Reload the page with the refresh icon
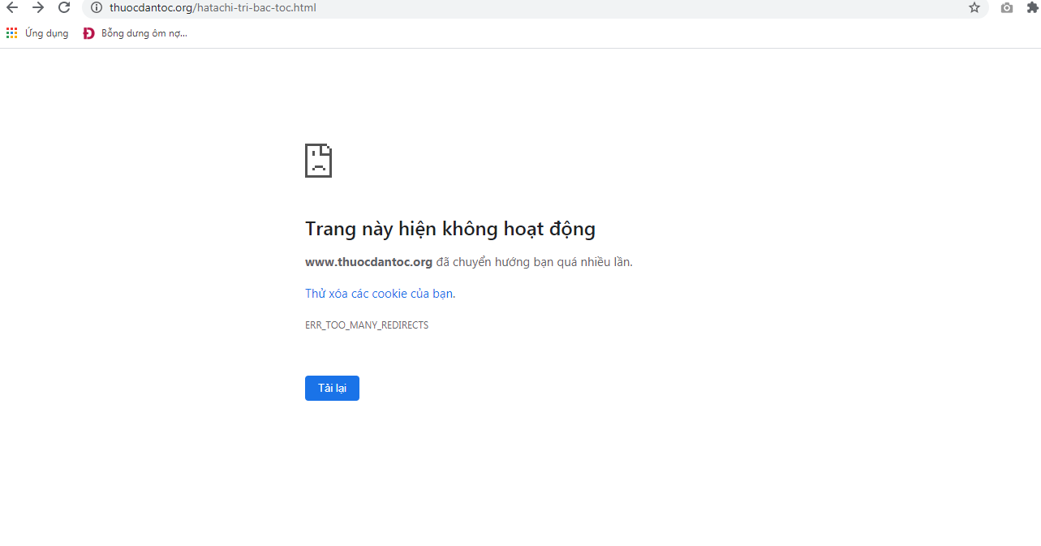1041x546 pixels. (64, 7)
